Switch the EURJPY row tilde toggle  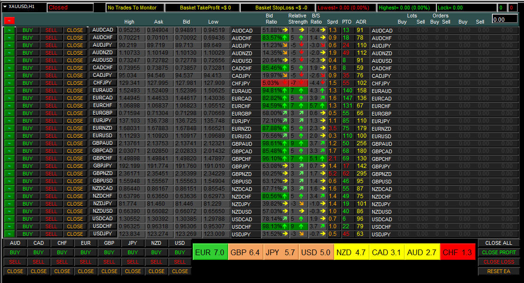point(9,121)
